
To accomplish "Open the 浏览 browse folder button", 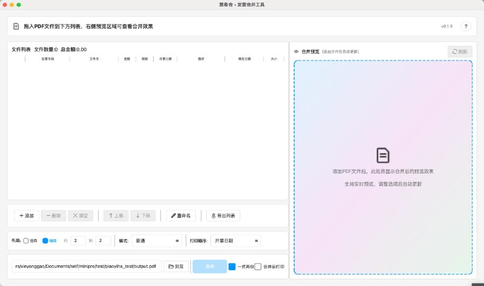I will (x=176, y=266).
